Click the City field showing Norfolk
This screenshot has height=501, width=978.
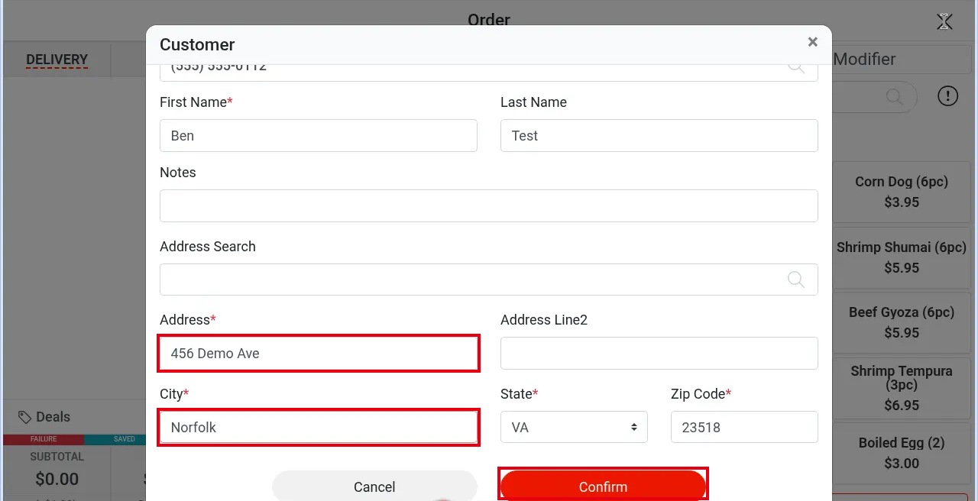pos(319,427)
